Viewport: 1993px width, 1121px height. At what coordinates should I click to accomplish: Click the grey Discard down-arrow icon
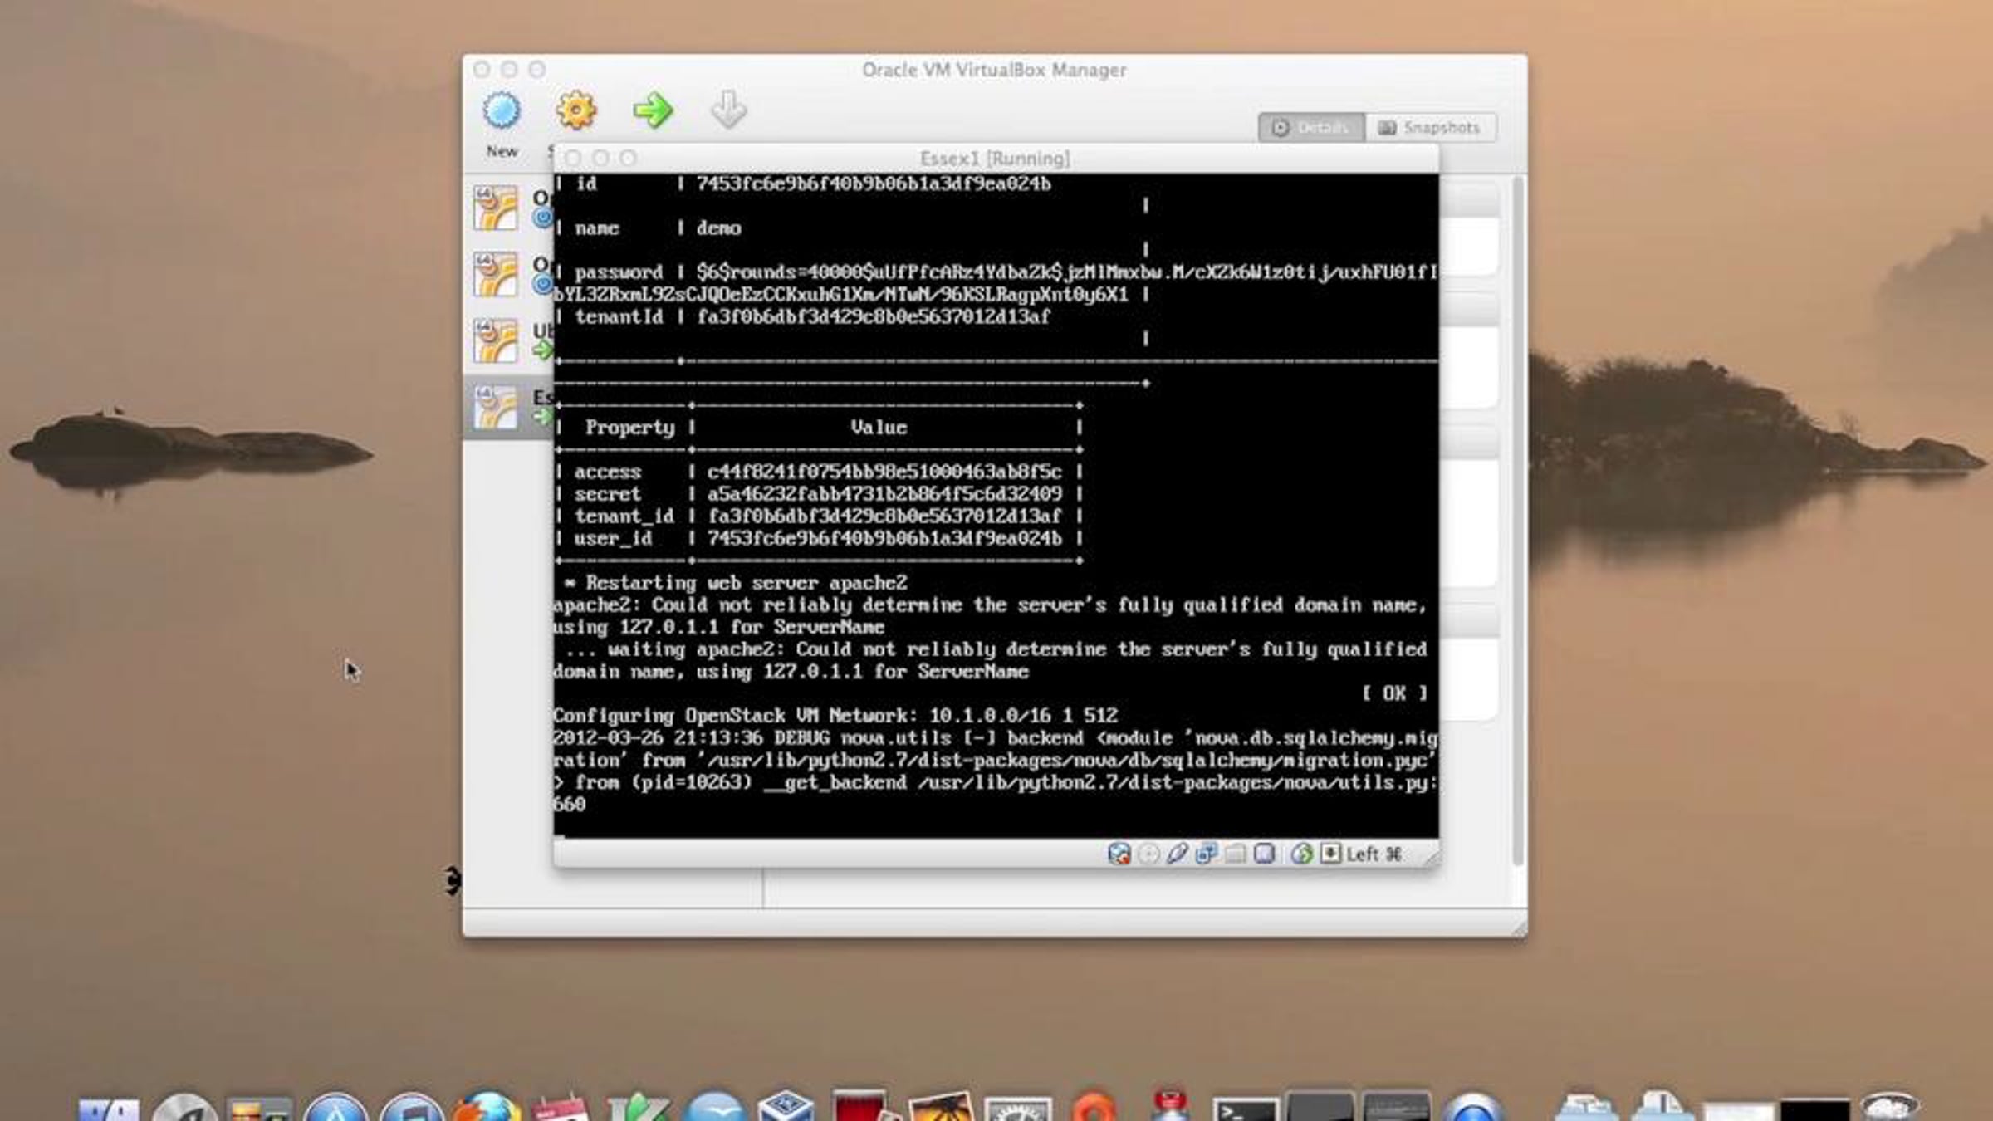[x=728, y=110]
